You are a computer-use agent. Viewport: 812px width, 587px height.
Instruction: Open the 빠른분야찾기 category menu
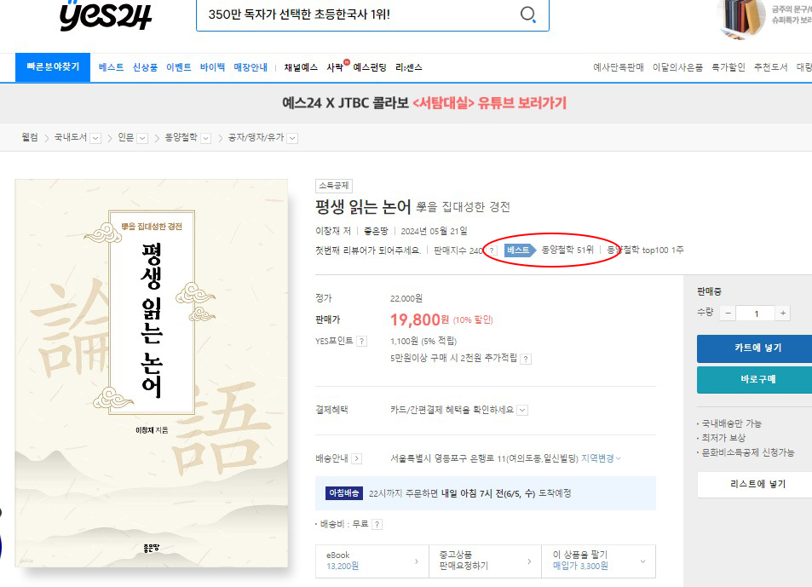coord(53,66)
